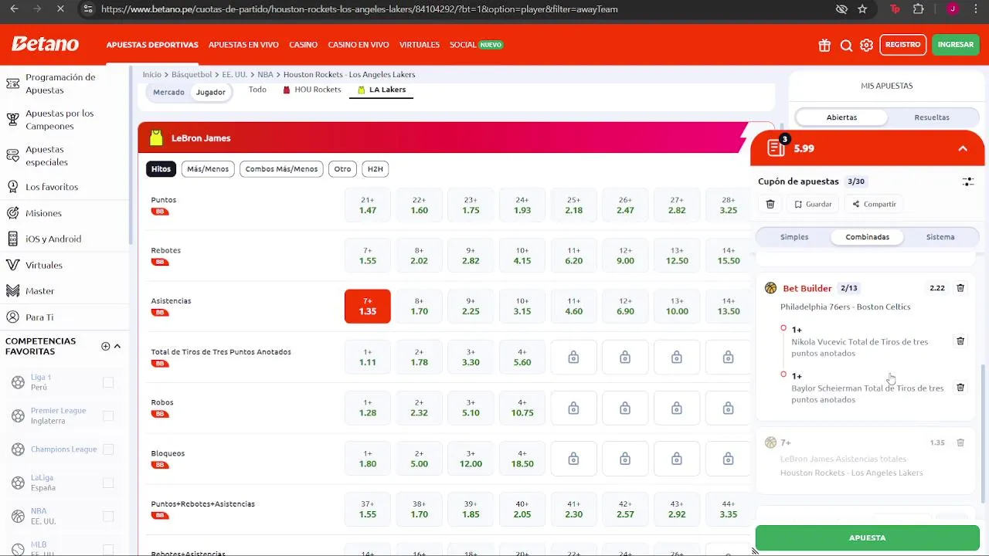Select the Puntos 21+ 1.47 odds
This screenshot has height=556, width=989.
click(x=368, y=205)
